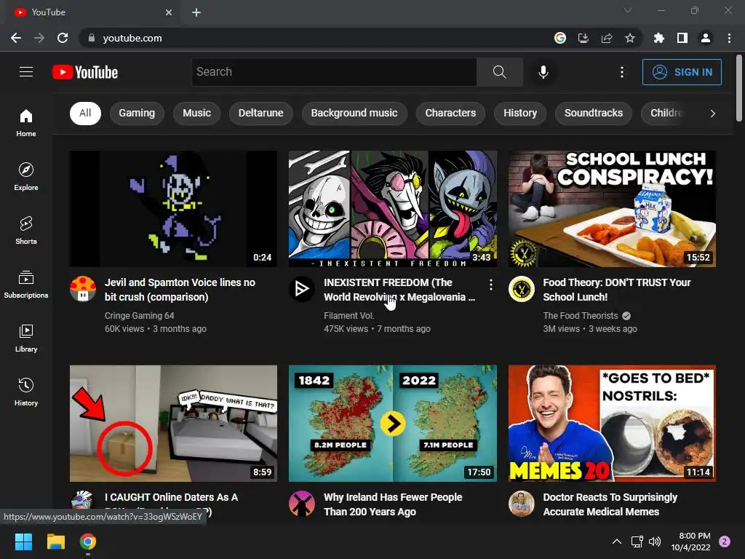
Task: Open The Food Theorists channel name
Action: 581,316
